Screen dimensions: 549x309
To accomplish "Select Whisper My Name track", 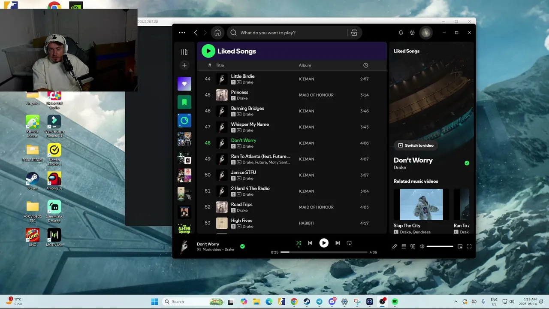I will 292,127.
